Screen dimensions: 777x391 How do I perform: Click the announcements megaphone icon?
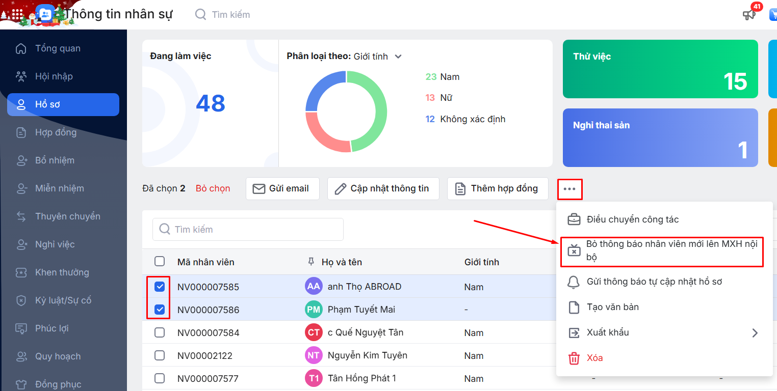coord(748,14)
